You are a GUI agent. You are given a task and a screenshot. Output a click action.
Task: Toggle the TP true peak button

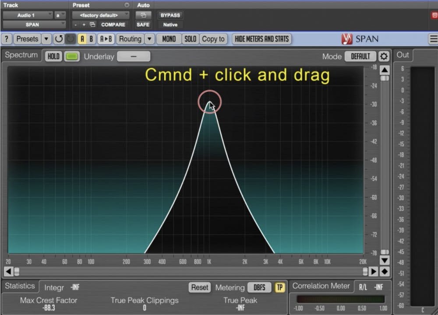[279, 287]
